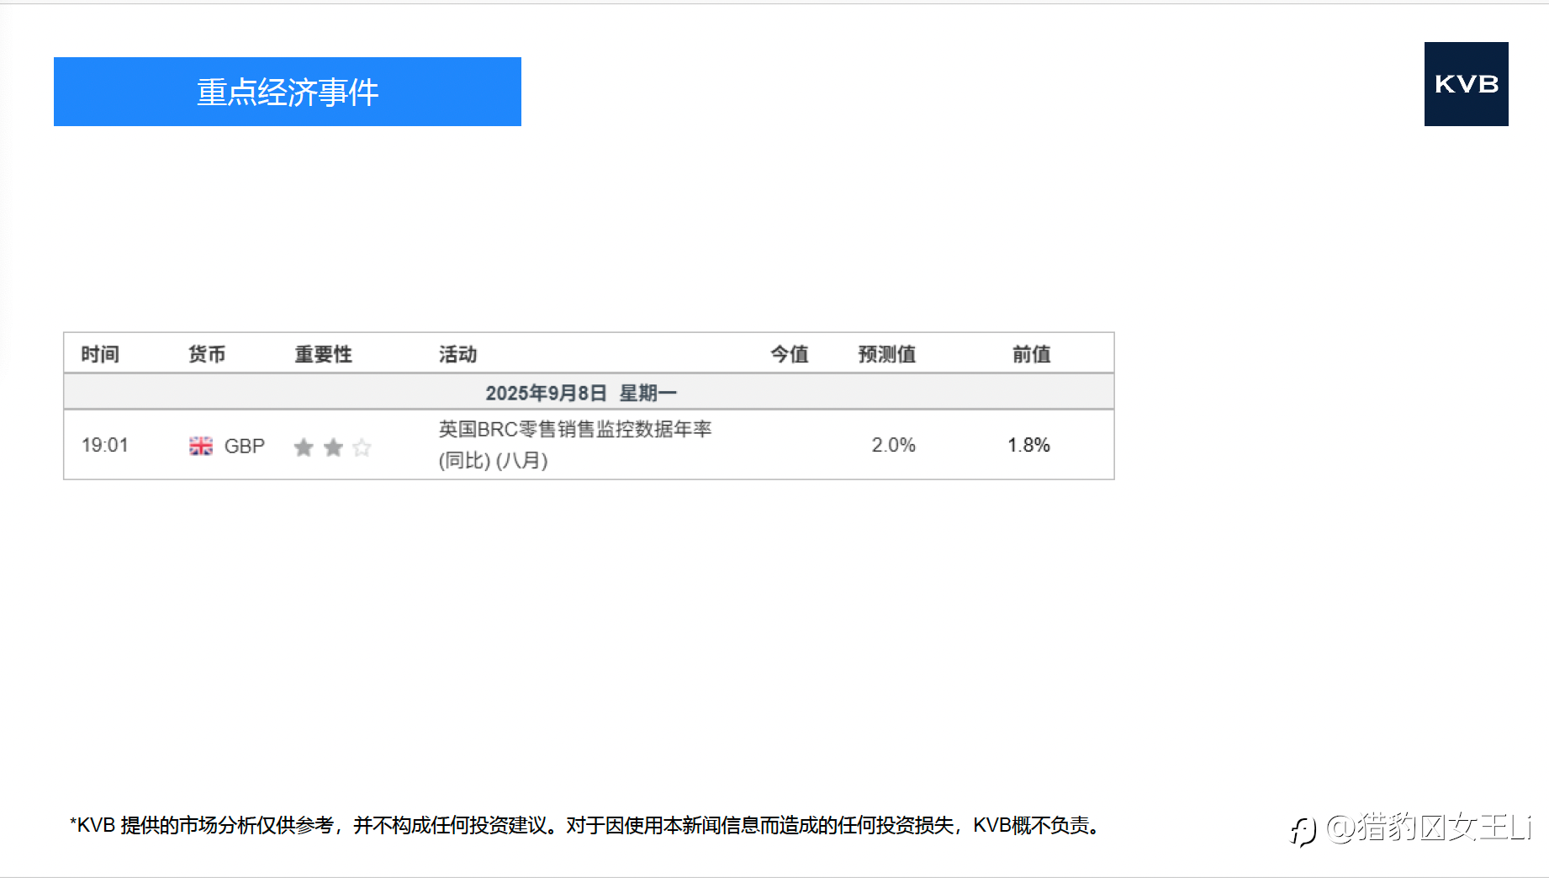The height and width of the screenshot is (878, 1549).
Task: Click the 活动 column header
Action: click(457, 354)
